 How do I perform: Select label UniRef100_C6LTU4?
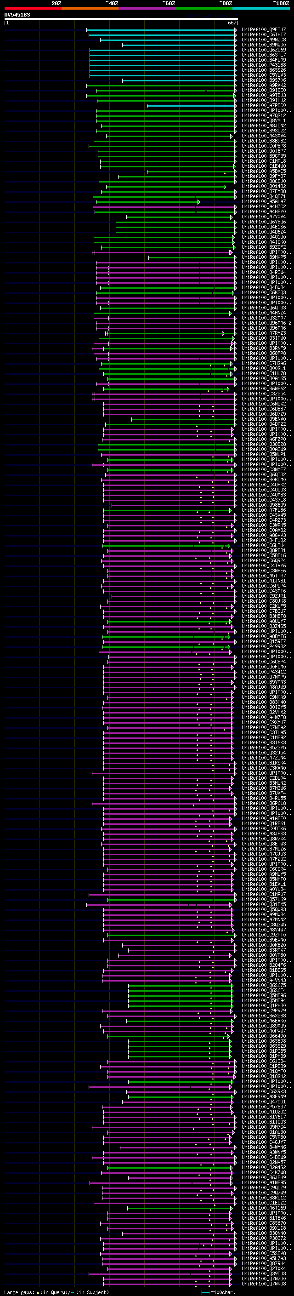click(x=264, y=545)
